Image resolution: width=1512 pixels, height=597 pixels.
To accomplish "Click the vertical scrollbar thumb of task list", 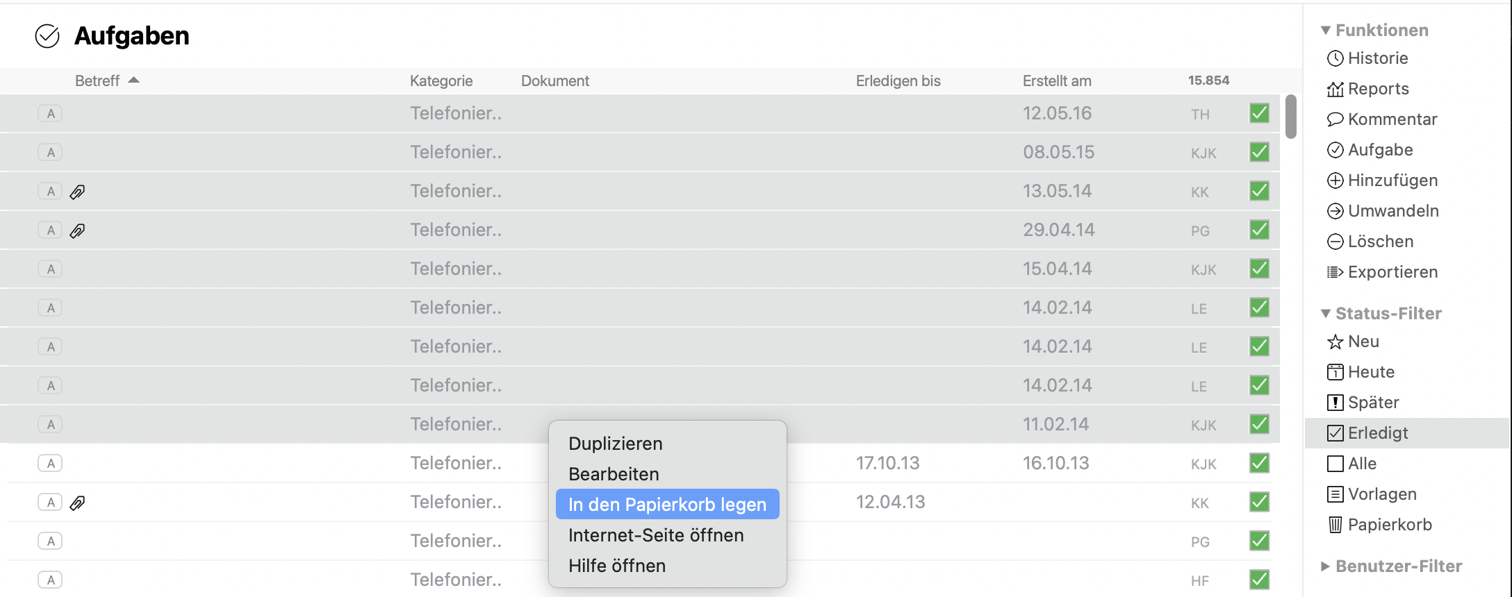I will [1290, 117].
